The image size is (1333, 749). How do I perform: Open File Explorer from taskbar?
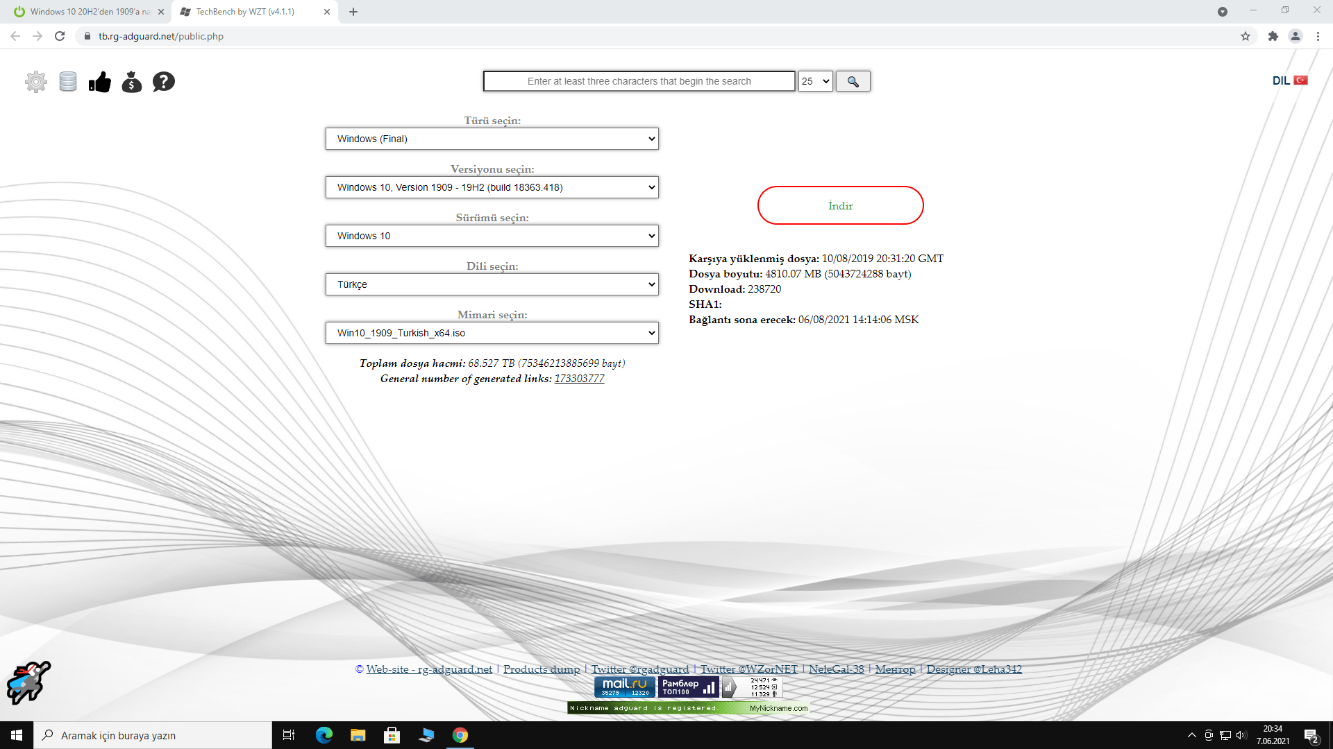point(358,735)
